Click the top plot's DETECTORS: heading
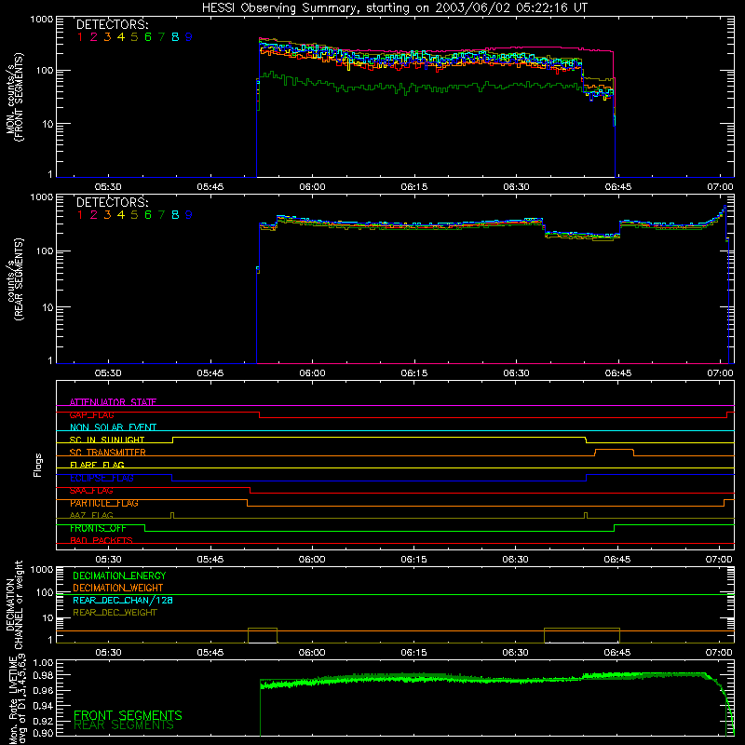This screenshot has height=745, width=745. [x=112, y=25]
